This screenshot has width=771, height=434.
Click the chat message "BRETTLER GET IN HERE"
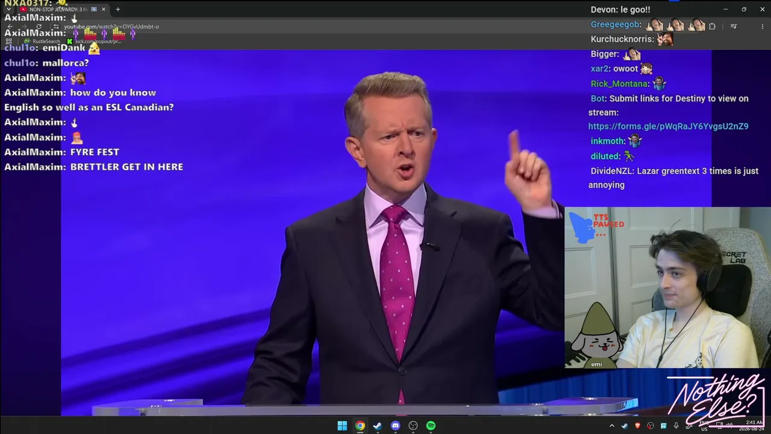(x=126, y=167)
